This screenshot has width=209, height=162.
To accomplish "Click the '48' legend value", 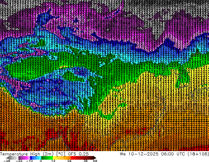I will pyautogui.click(x=95, y=161).
